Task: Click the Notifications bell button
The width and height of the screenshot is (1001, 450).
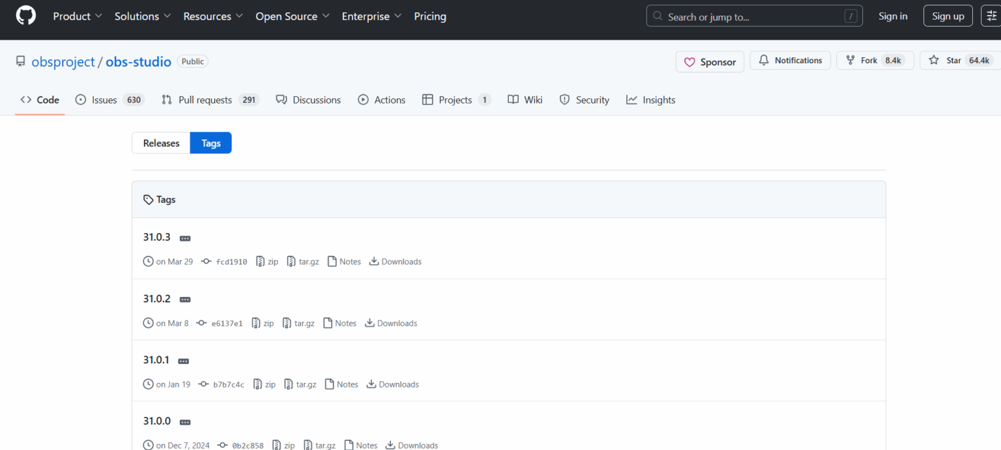Action: (x=790, y=61)
